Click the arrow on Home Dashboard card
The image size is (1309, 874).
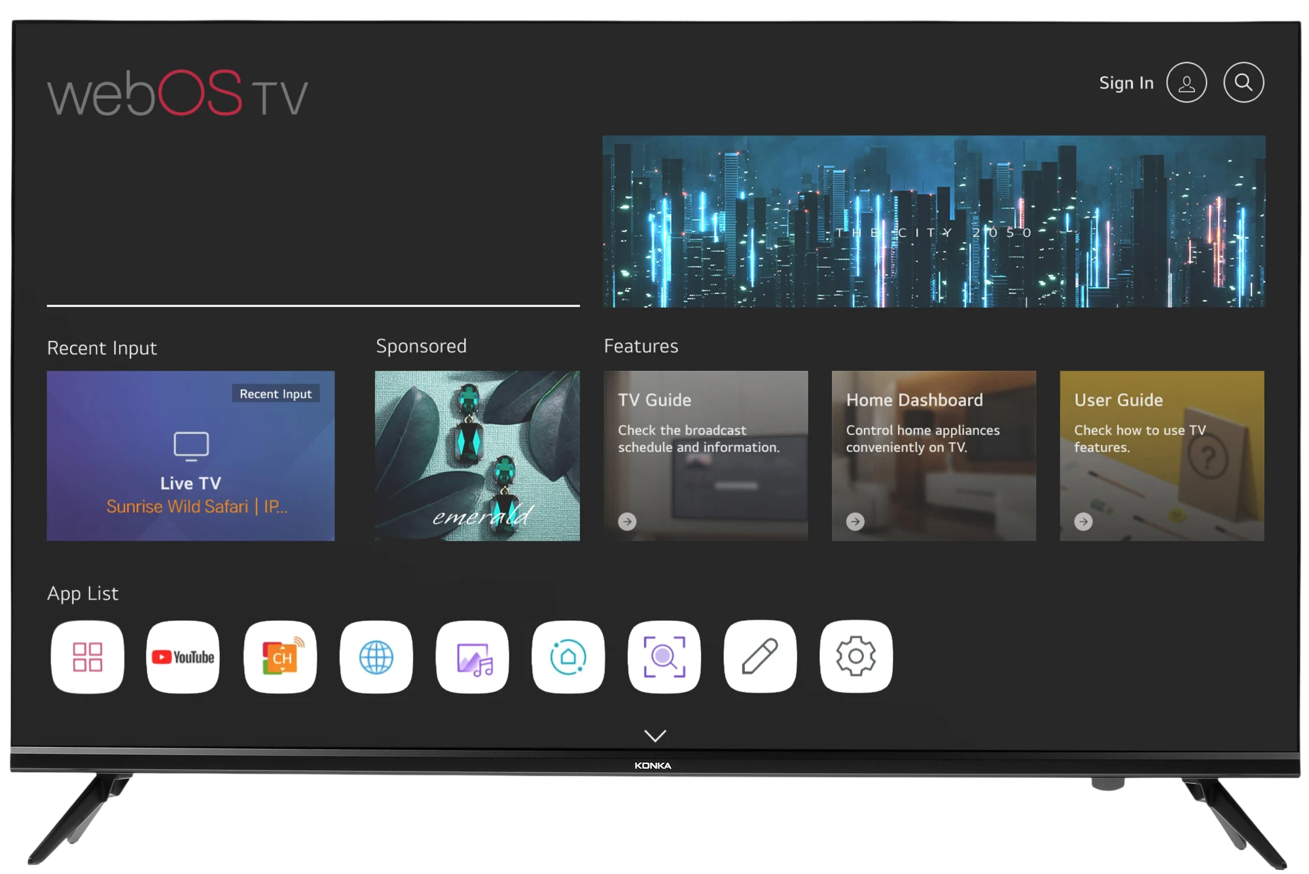tap(855, 521)
